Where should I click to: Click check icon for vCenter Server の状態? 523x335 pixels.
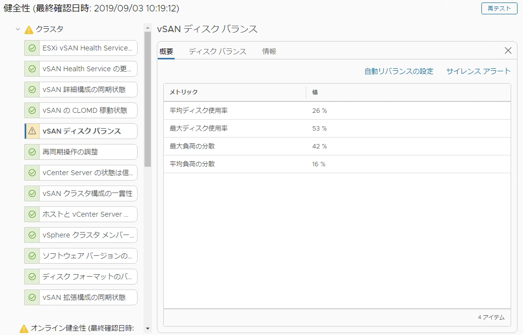click(x=32, y=173)
